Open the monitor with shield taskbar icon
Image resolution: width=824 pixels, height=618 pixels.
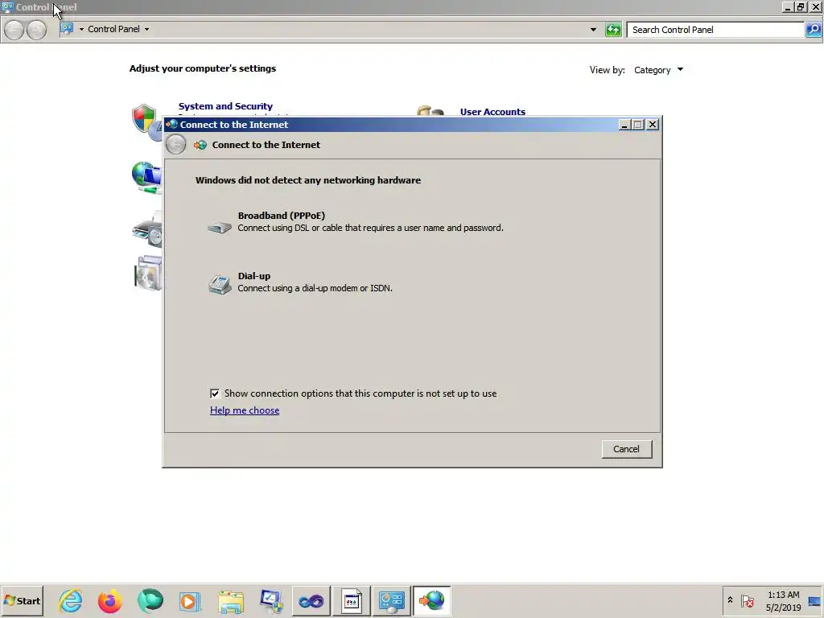[x=271, y=601]
